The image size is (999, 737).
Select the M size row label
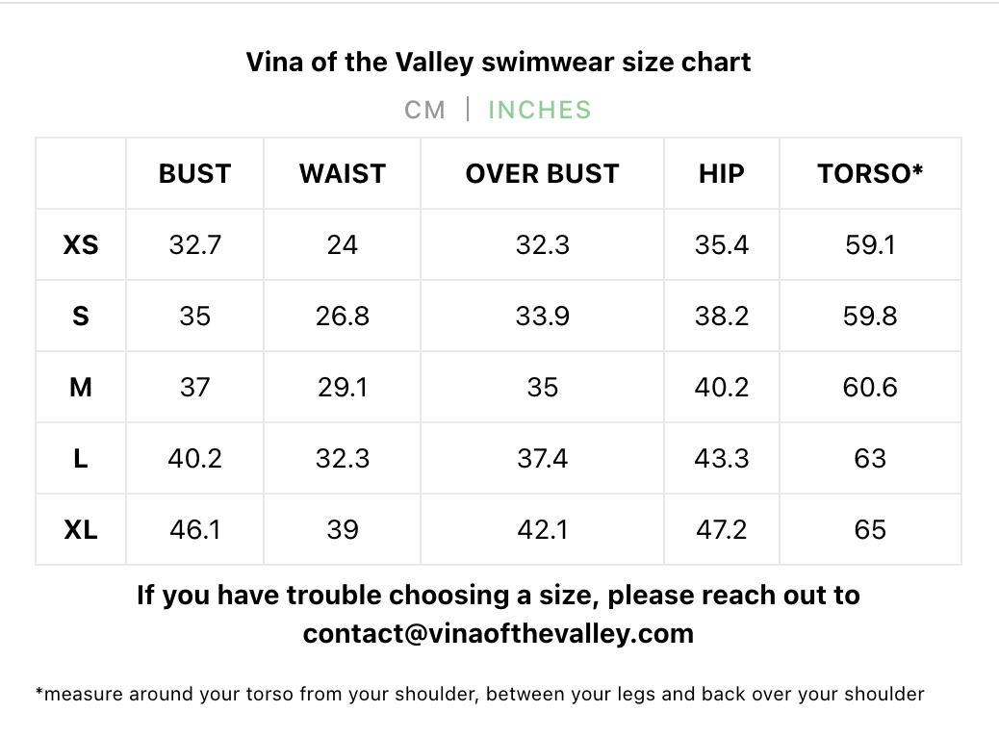point(81,388)
